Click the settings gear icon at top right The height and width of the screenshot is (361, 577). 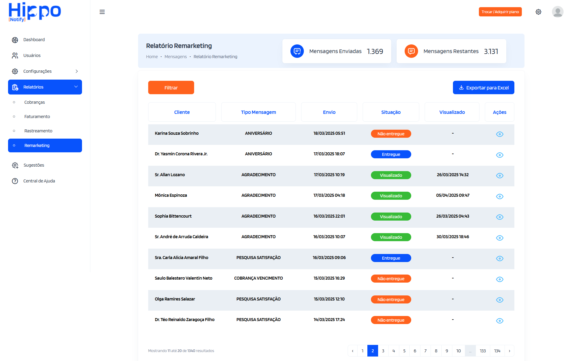coord(539,12)
